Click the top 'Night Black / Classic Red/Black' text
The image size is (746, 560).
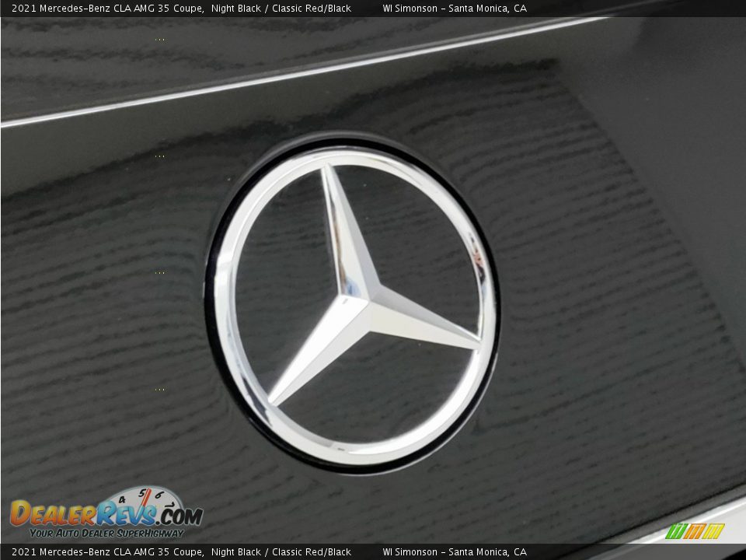point(281,8)
